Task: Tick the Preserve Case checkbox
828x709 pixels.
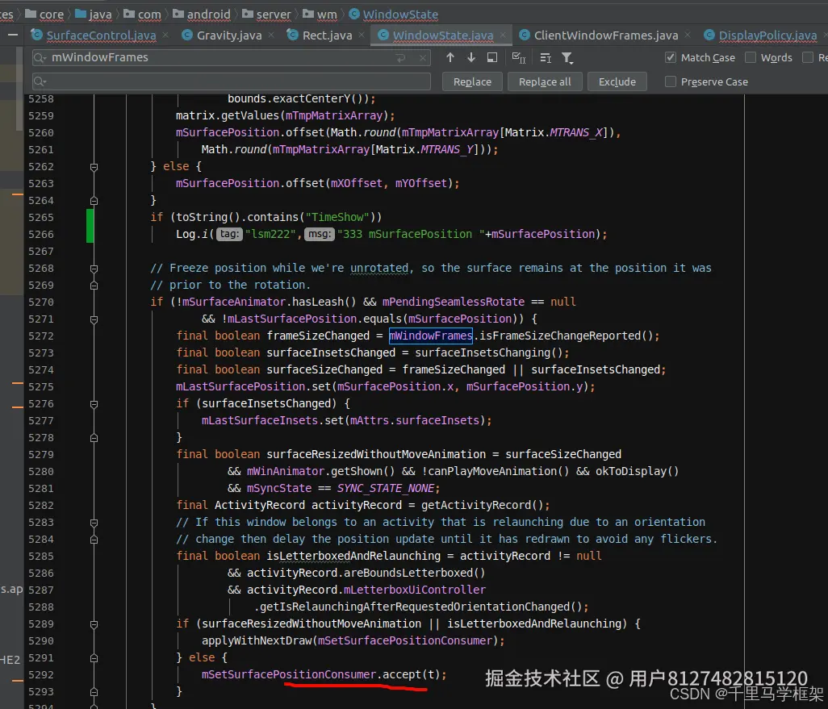Action: coord(670,81)
